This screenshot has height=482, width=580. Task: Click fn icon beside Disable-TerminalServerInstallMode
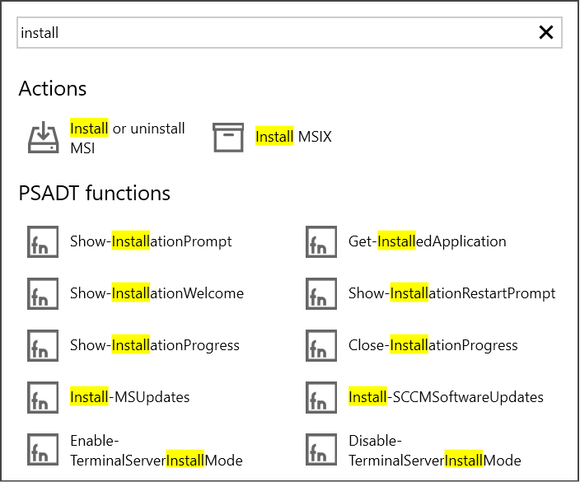(321, 449)
